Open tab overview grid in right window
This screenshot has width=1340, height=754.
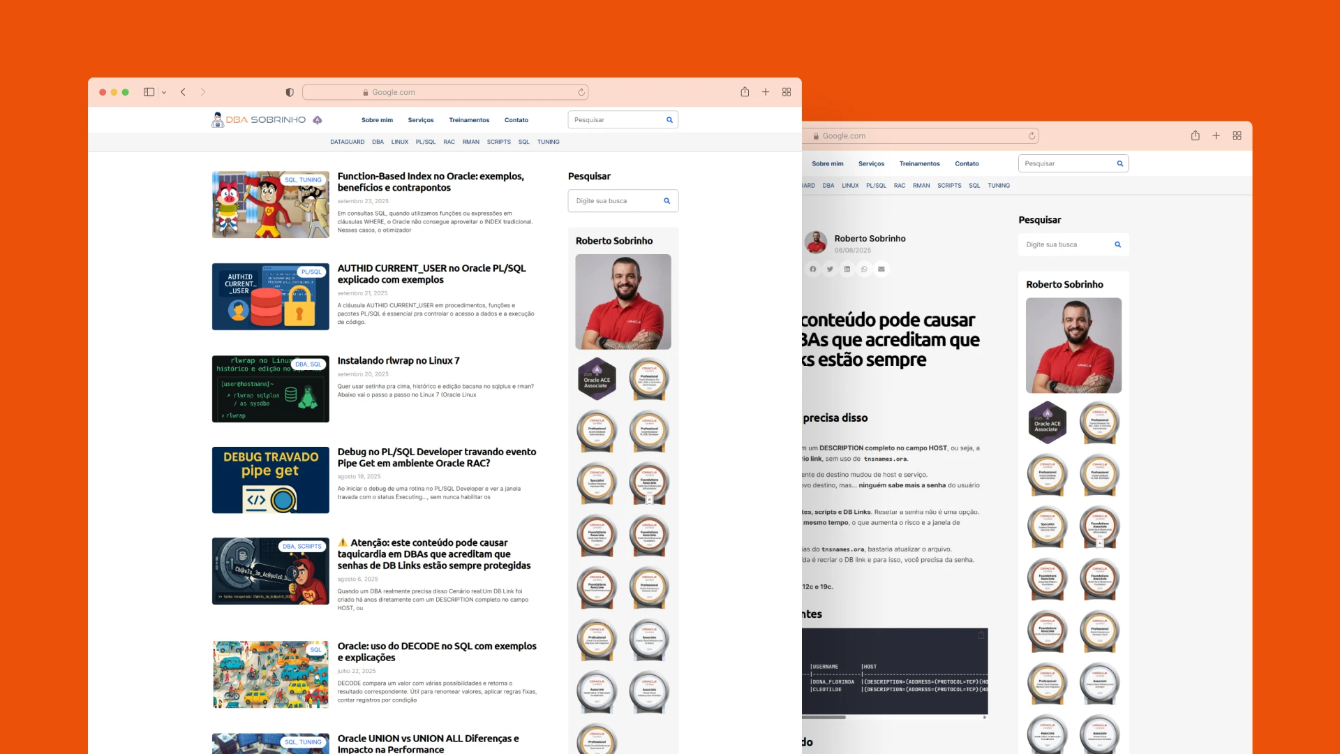pyautogui.click(x=1237, y=135)
